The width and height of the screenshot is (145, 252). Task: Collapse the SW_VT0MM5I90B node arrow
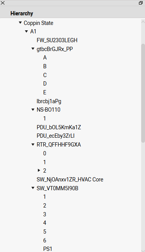tap(33, 188)
